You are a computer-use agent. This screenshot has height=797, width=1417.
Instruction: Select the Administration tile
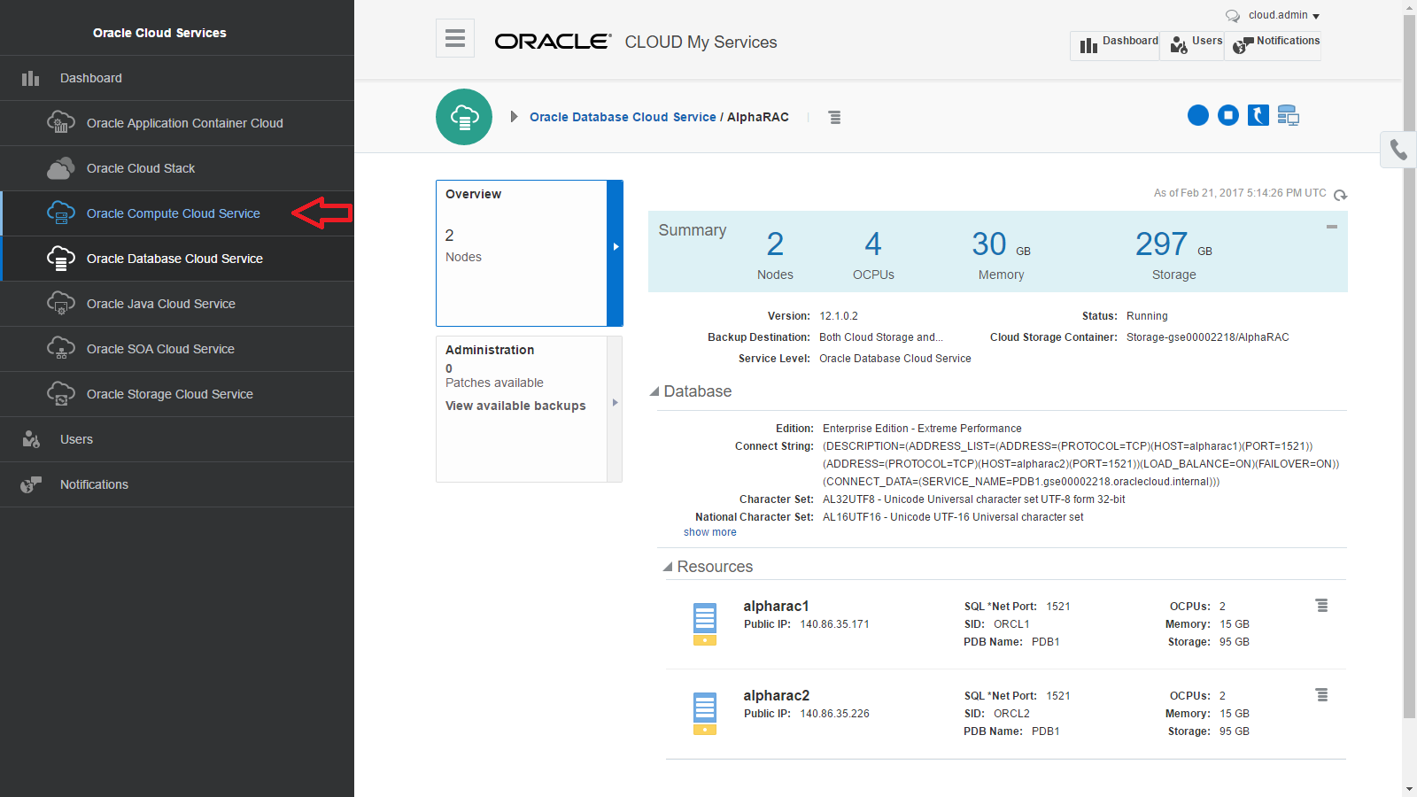pos(529,409)
